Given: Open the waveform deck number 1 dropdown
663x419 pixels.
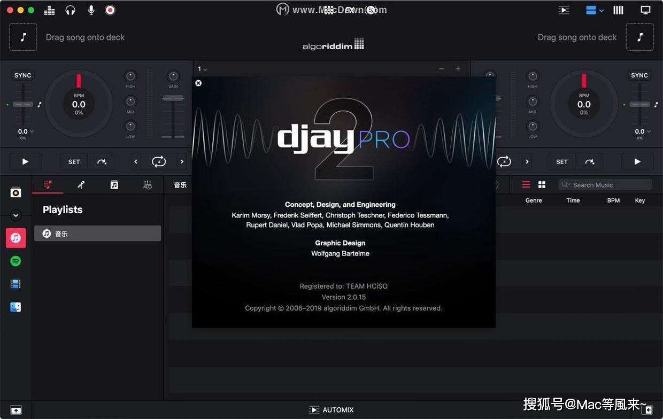Looking at the screenshot, I should (x=203, y=69).
